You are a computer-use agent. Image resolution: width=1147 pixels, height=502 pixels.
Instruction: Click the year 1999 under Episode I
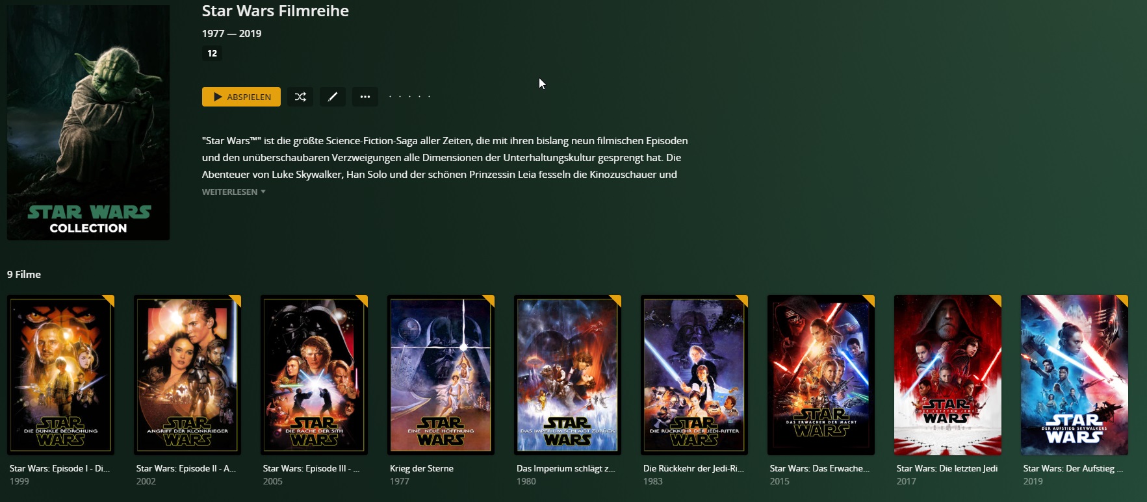point(19,481)
